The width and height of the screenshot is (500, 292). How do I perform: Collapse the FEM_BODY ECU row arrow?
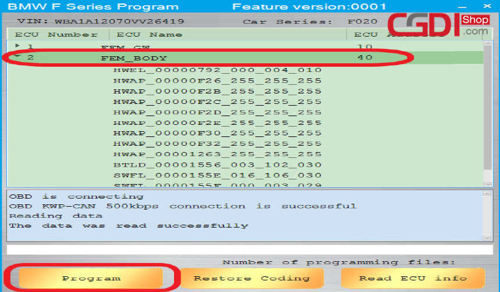coord(17,56)
